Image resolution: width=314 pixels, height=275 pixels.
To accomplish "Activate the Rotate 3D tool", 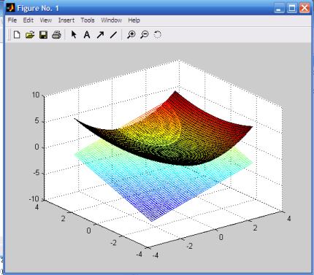I will [158, 35].
